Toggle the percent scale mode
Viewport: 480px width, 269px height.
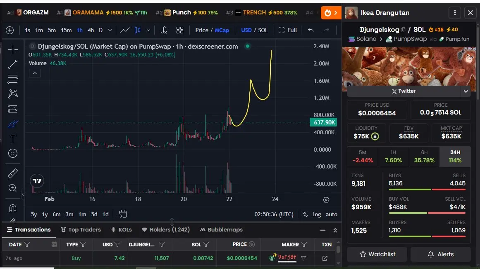305,214
